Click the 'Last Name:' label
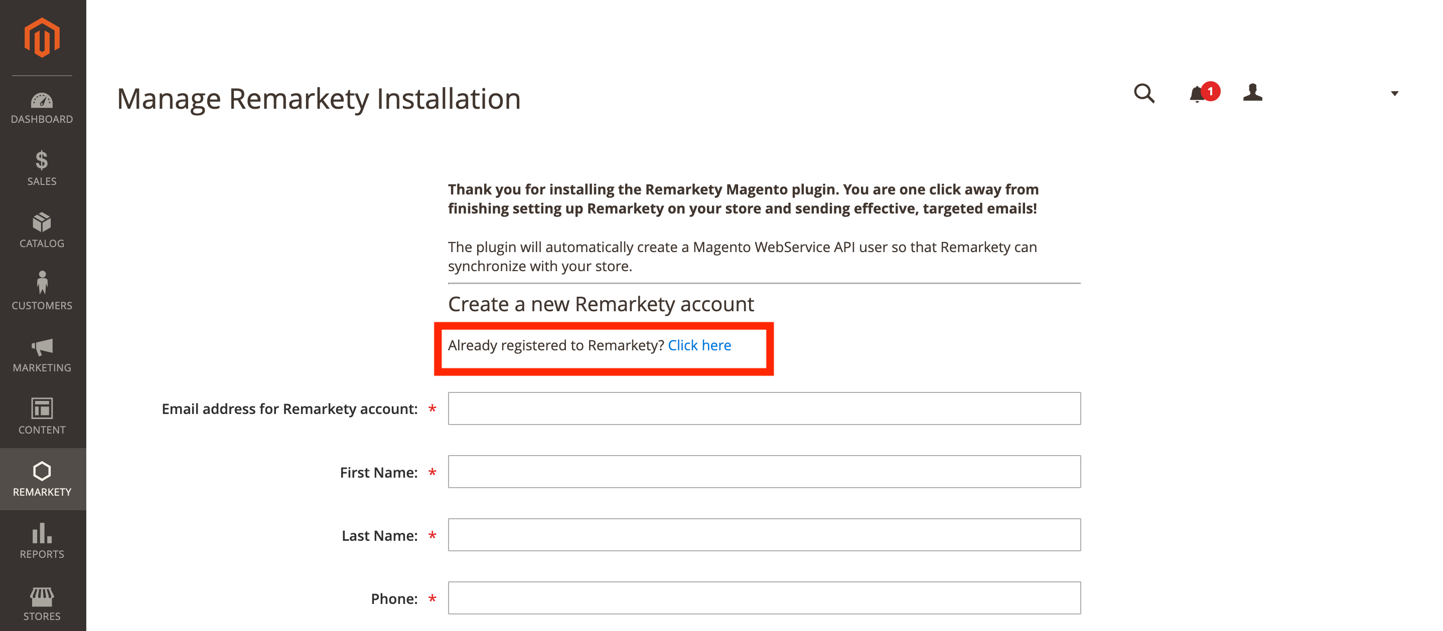The image size is (1443, 631). coord(380,536)
